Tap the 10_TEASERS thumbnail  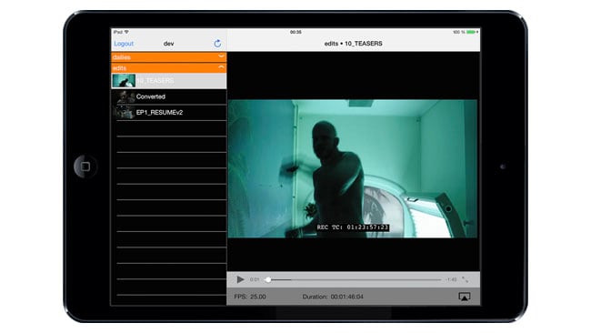[124, 81]
